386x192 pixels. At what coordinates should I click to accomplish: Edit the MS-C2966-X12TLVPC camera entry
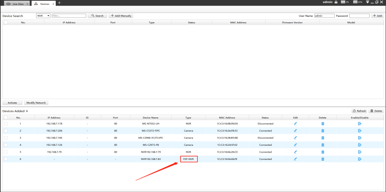click(x=295, y=138)
